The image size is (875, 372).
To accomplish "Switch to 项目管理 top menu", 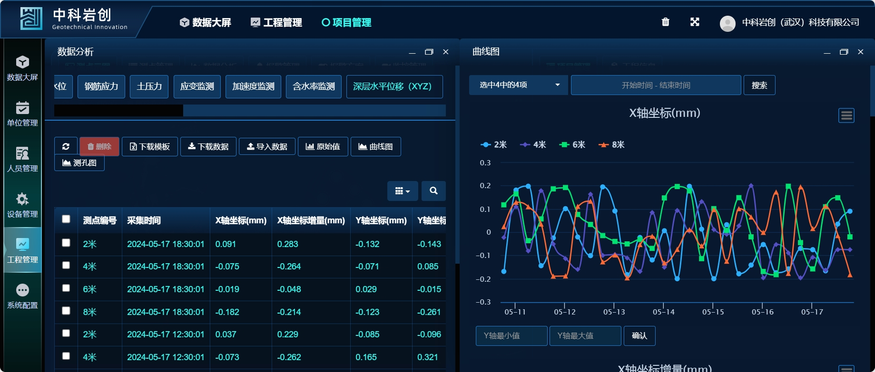I will click(x=346, y=22).
